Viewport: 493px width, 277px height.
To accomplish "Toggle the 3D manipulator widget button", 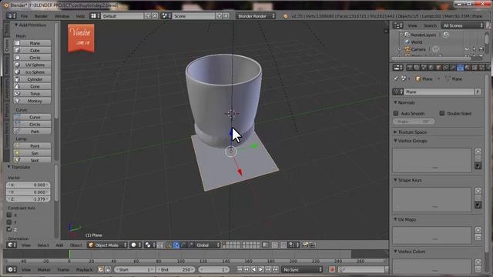I will pyautogui.click(x=169, y=245).
